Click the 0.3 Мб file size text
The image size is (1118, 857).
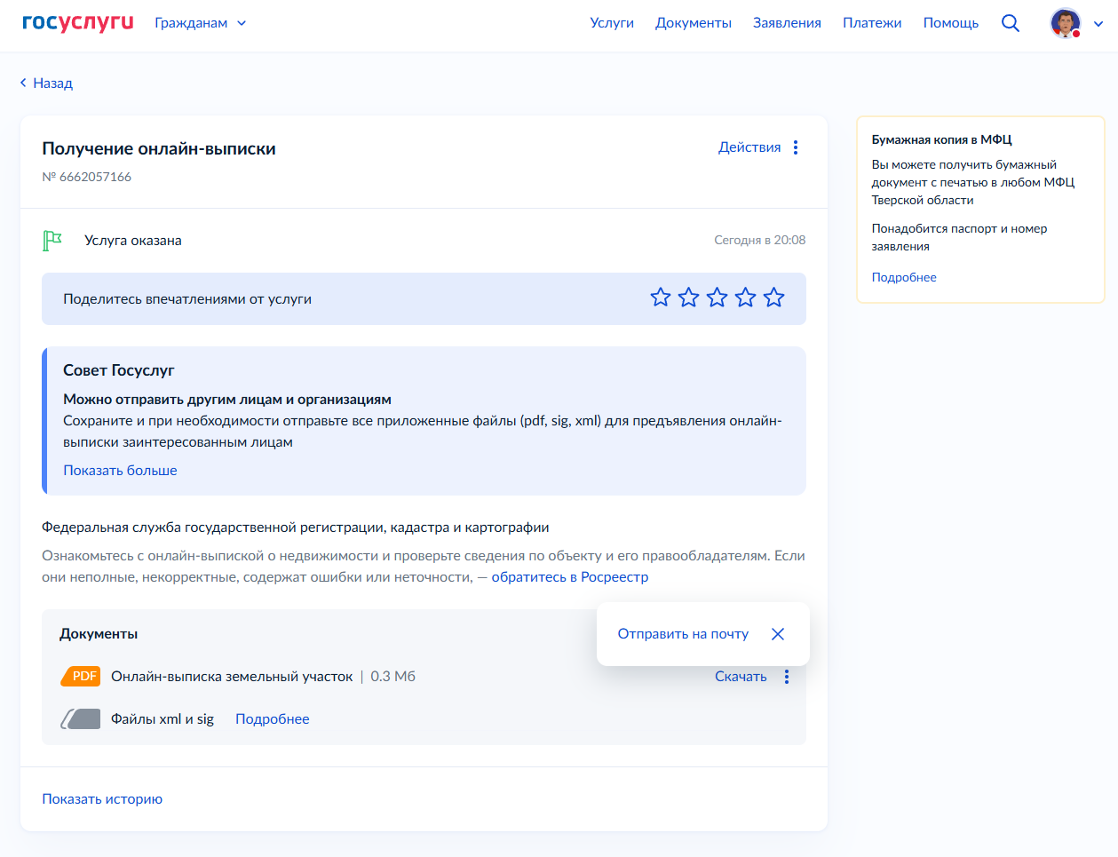pos(393,677)
